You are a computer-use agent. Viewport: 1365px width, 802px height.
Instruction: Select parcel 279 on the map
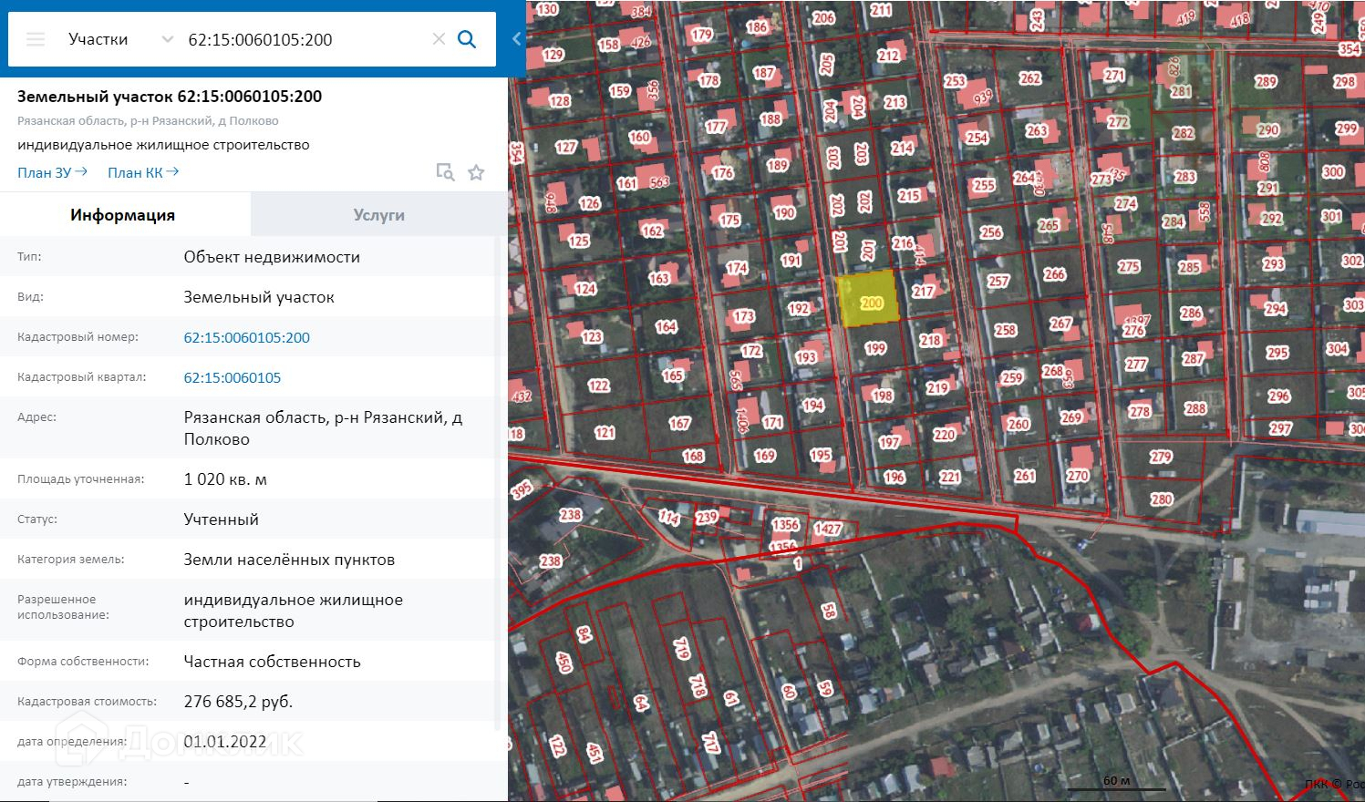[1161, 457]
